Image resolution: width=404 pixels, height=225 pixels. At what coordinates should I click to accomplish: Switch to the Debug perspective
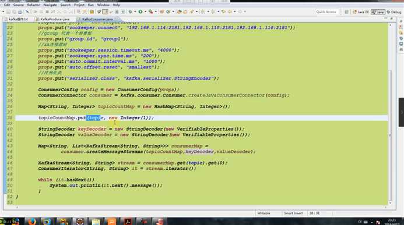point(394,12)
